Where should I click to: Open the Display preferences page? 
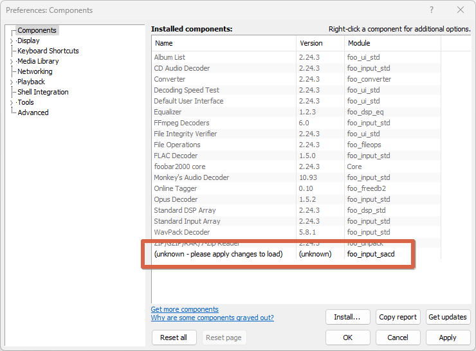(x=28, y=40)
